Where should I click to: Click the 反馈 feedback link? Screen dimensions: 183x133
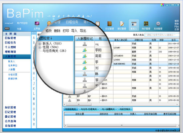click(x=176, y=29)
